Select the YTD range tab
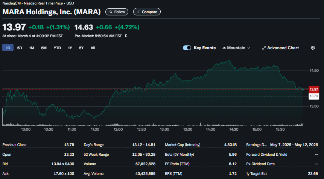 pos(57,48)
